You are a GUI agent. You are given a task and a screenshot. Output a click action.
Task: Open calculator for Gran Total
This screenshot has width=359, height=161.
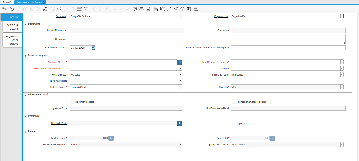(273, 138)
